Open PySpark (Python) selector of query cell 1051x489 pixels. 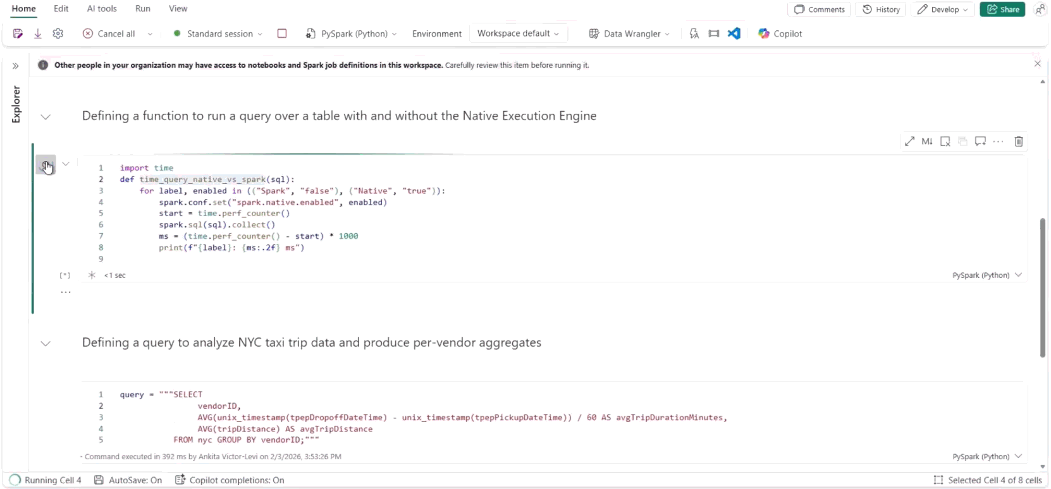987,457
